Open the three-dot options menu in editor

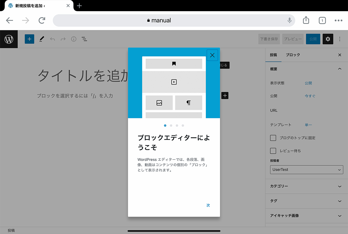tap(340, 39)
